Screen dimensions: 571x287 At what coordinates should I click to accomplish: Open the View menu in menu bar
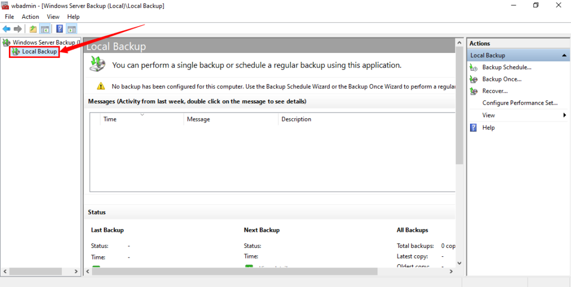click(53, 17)
